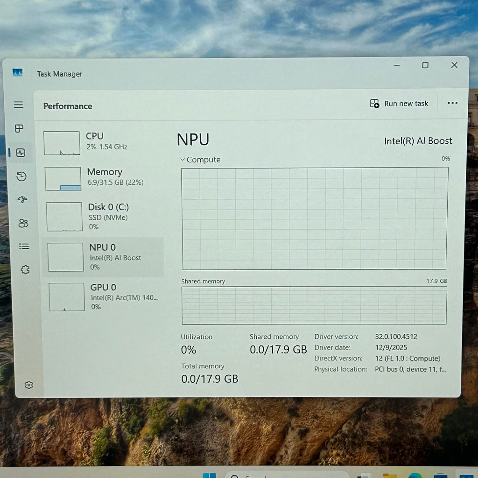Image resolution: width=478 pixels, height=478 pixels.
Task: Open the Task Manager hamburger navigation menu
Action: coord(19,105)
